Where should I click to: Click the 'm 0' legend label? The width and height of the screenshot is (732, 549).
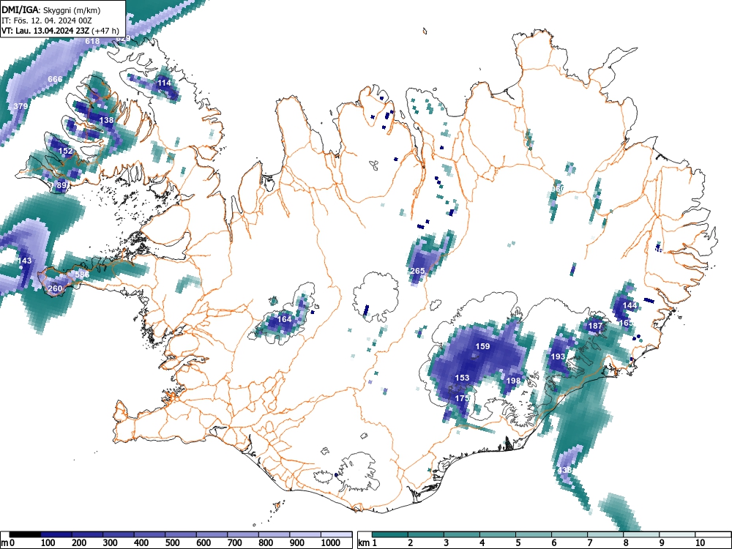8,543
